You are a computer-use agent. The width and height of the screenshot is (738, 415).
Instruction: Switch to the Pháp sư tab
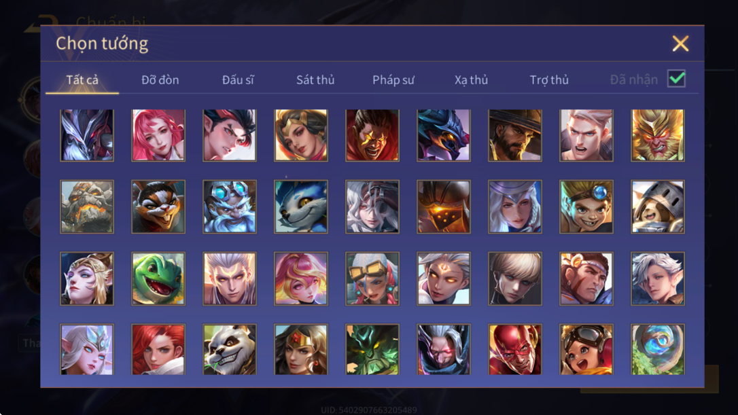pyautogui.click(x=393, y=80)
